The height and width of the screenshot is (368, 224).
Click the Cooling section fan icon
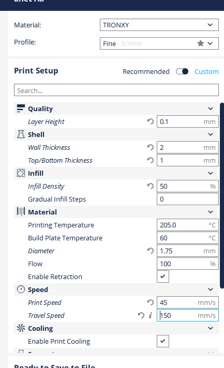21,328
